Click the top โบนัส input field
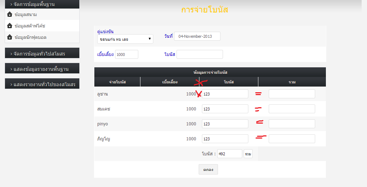367x187 pixels. (200, 54)
